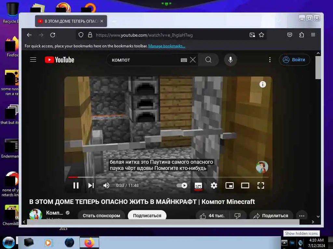Select the Firefox desktop shortcut
Viewport: 333px width, 249px height.
[x=12, y=47]
